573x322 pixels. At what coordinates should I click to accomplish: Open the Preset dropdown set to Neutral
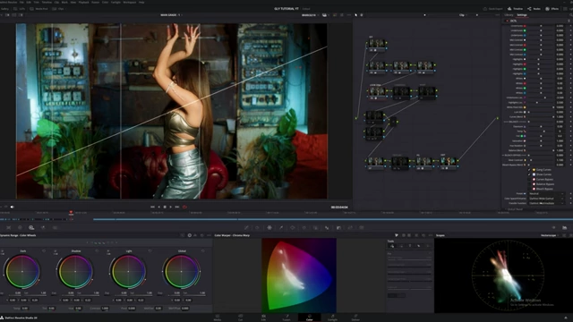pos(546,193)
